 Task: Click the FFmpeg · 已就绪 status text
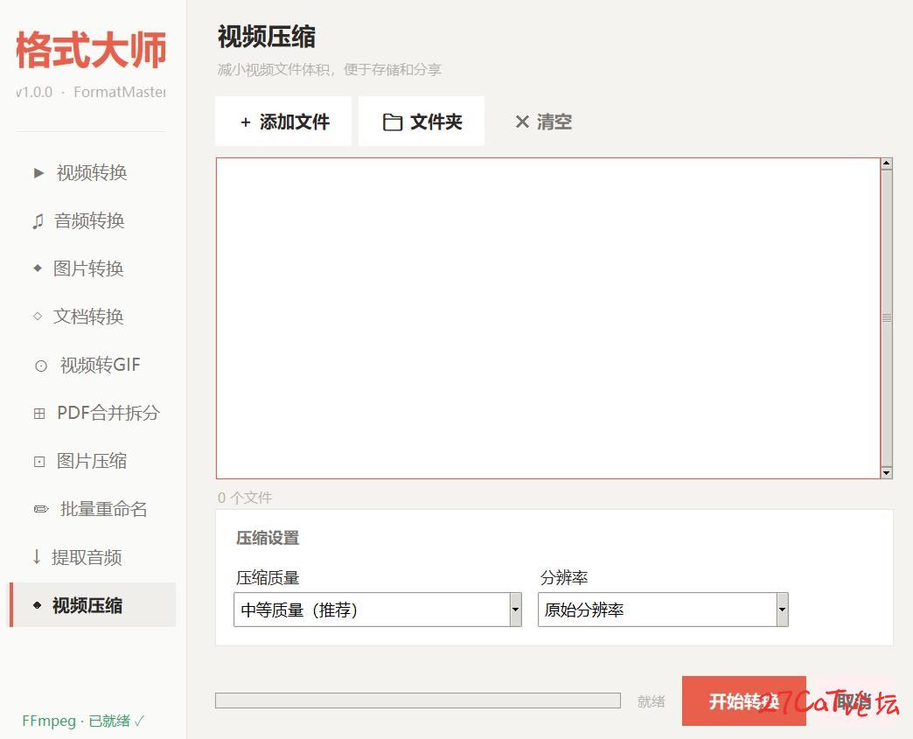[x=83, y=721]
